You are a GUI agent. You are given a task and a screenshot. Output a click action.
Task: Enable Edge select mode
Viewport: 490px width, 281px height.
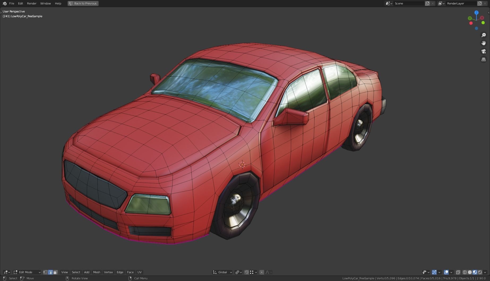[x=50, y=272]
